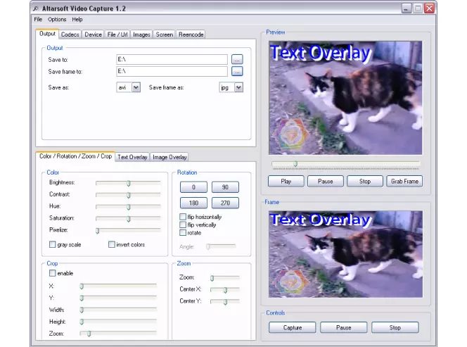This screenshot has width=467, height=347.
Task: Open the File / Url tab
Action: (x=117, y=34)
